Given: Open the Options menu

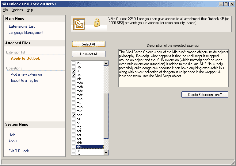Looking at the screenshot, I should point(17,10).
